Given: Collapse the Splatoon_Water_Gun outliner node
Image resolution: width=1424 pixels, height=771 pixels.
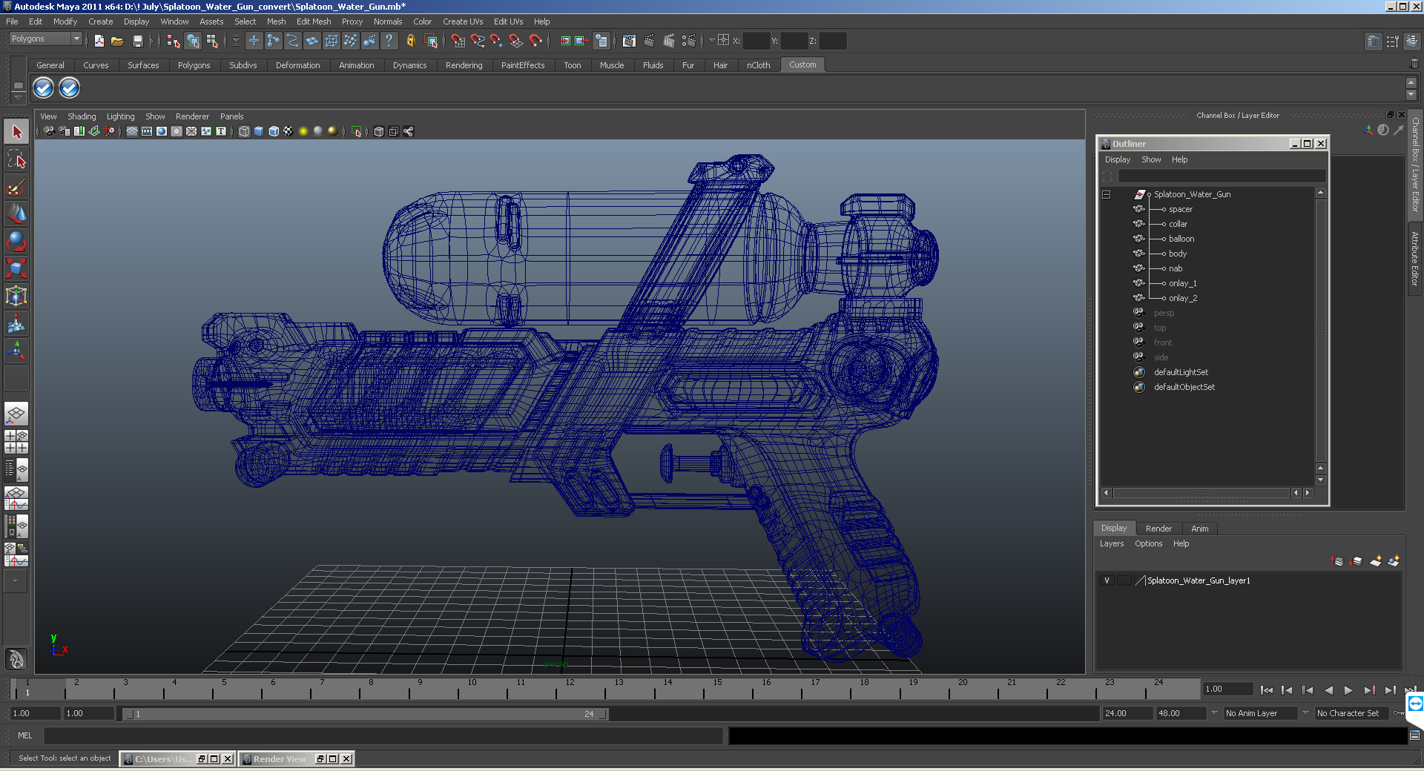Looking at the screenshot, I should (x=1106, y=194).
